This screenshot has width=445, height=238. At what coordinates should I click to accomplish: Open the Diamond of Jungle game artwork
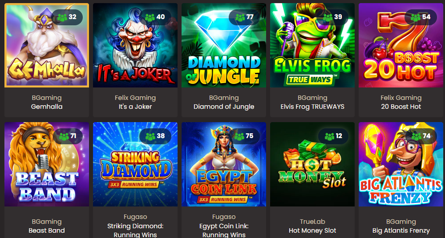coord(224,45)
